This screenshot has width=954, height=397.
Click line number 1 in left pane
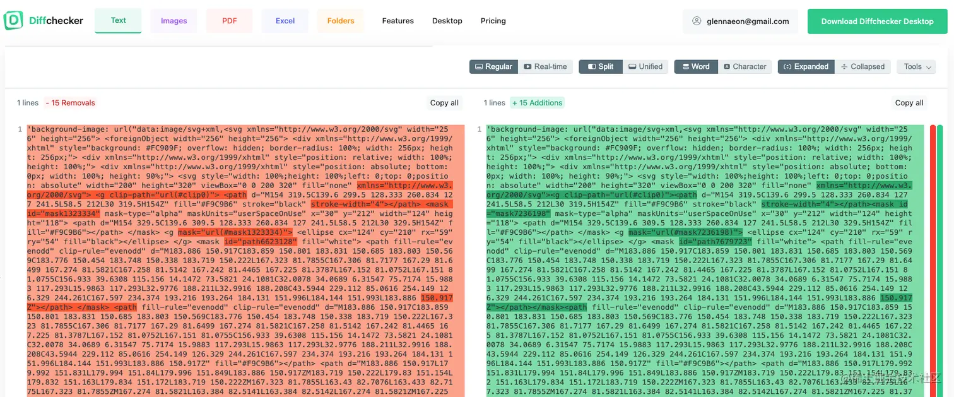[x=20, y=129]
